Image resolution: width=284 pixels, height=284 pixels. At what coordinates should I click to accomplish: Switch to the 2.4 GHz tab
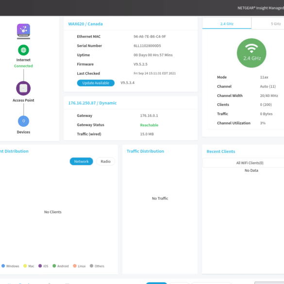click(x=227, y=24)
